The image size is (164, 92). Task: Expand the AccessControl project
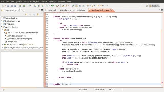click(2, 18)
